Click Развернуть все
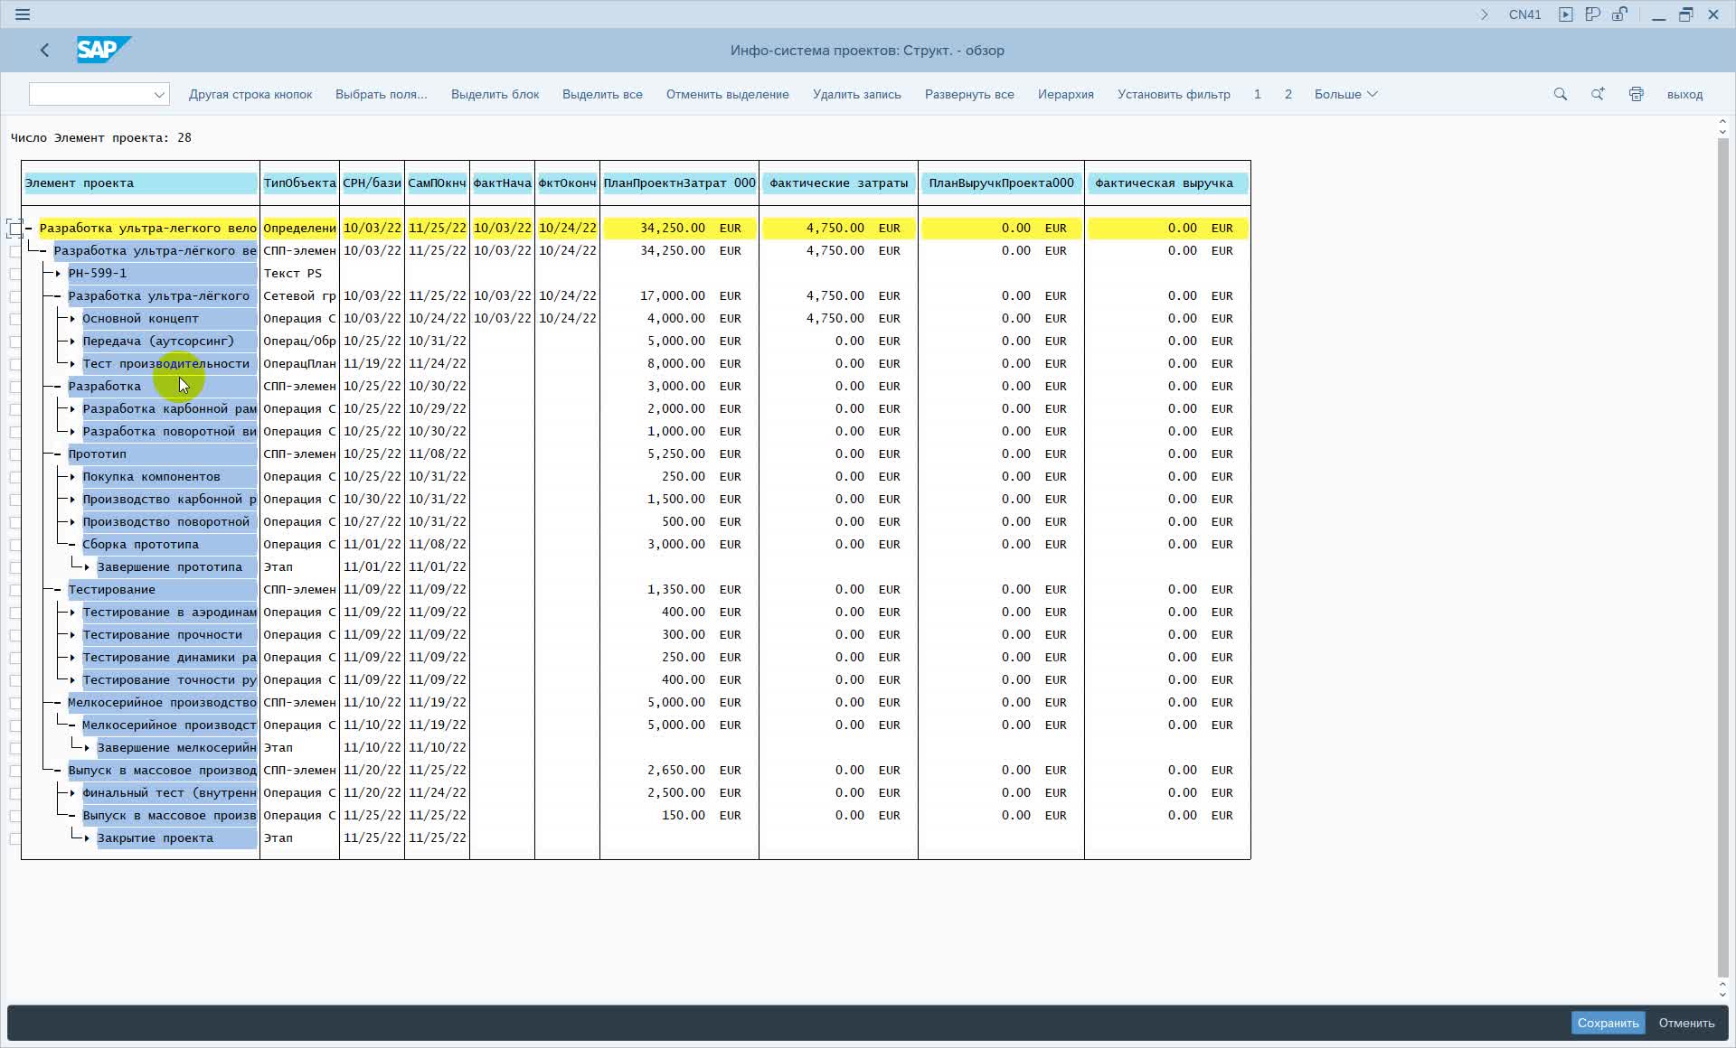The height and width of the screenshot is (1048, 1736). click(969, 94)
